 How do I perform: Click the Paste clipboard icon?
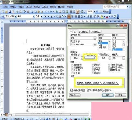39,12
